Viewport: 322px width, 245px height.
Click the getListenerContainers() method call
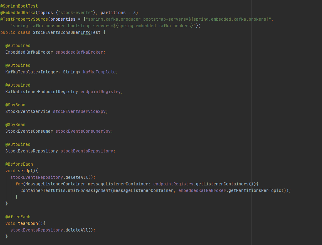point(225,184)
